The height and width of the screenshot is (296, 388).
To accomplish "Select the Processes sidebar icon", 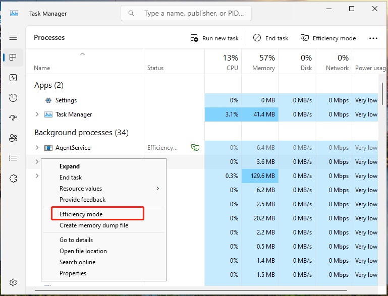I will click(x=13, y=57).
